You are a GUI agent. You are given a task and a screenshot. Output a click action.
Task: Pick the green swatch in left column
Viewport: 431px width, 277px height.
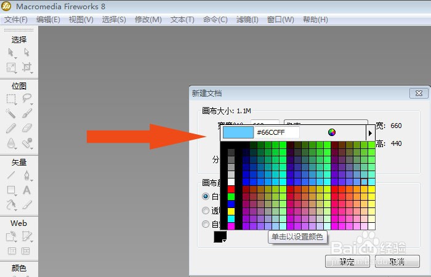(x=231, y=196)
